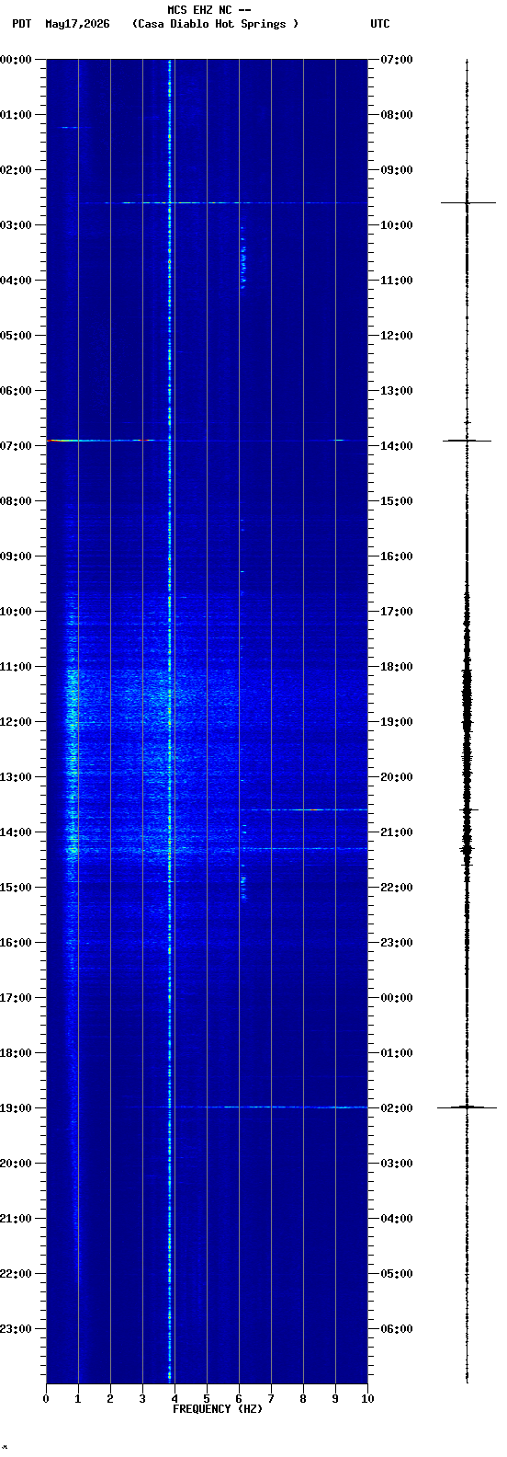Click the 01:00 label on the PDT axis
The image size is (507, 1457).
[x=16, y=115]
